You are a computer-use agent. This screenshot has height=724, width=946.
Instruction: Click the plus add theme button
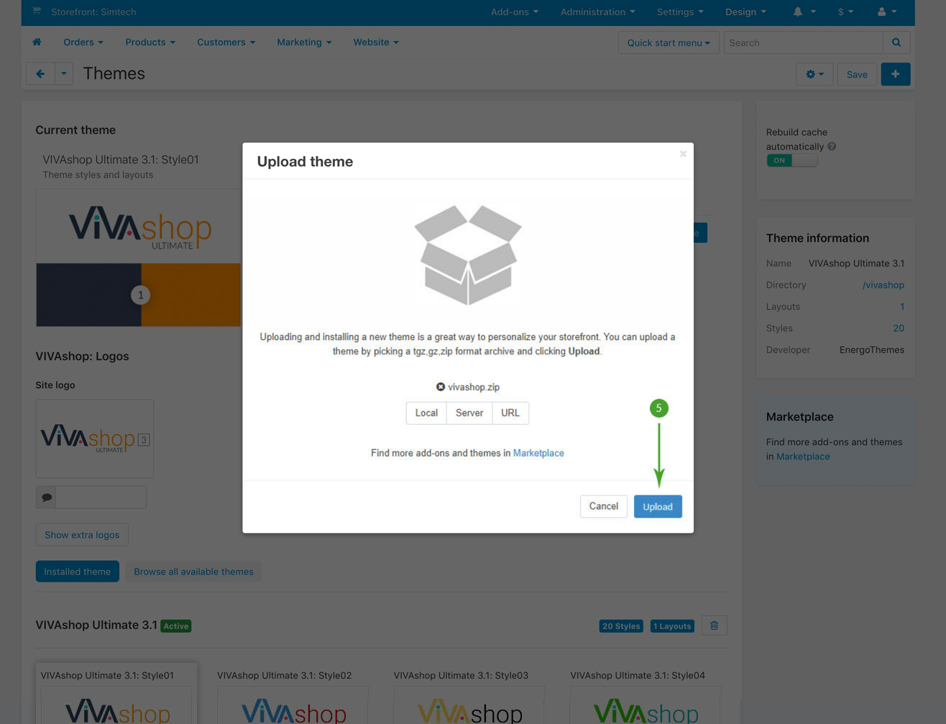(x=896, y=74)
